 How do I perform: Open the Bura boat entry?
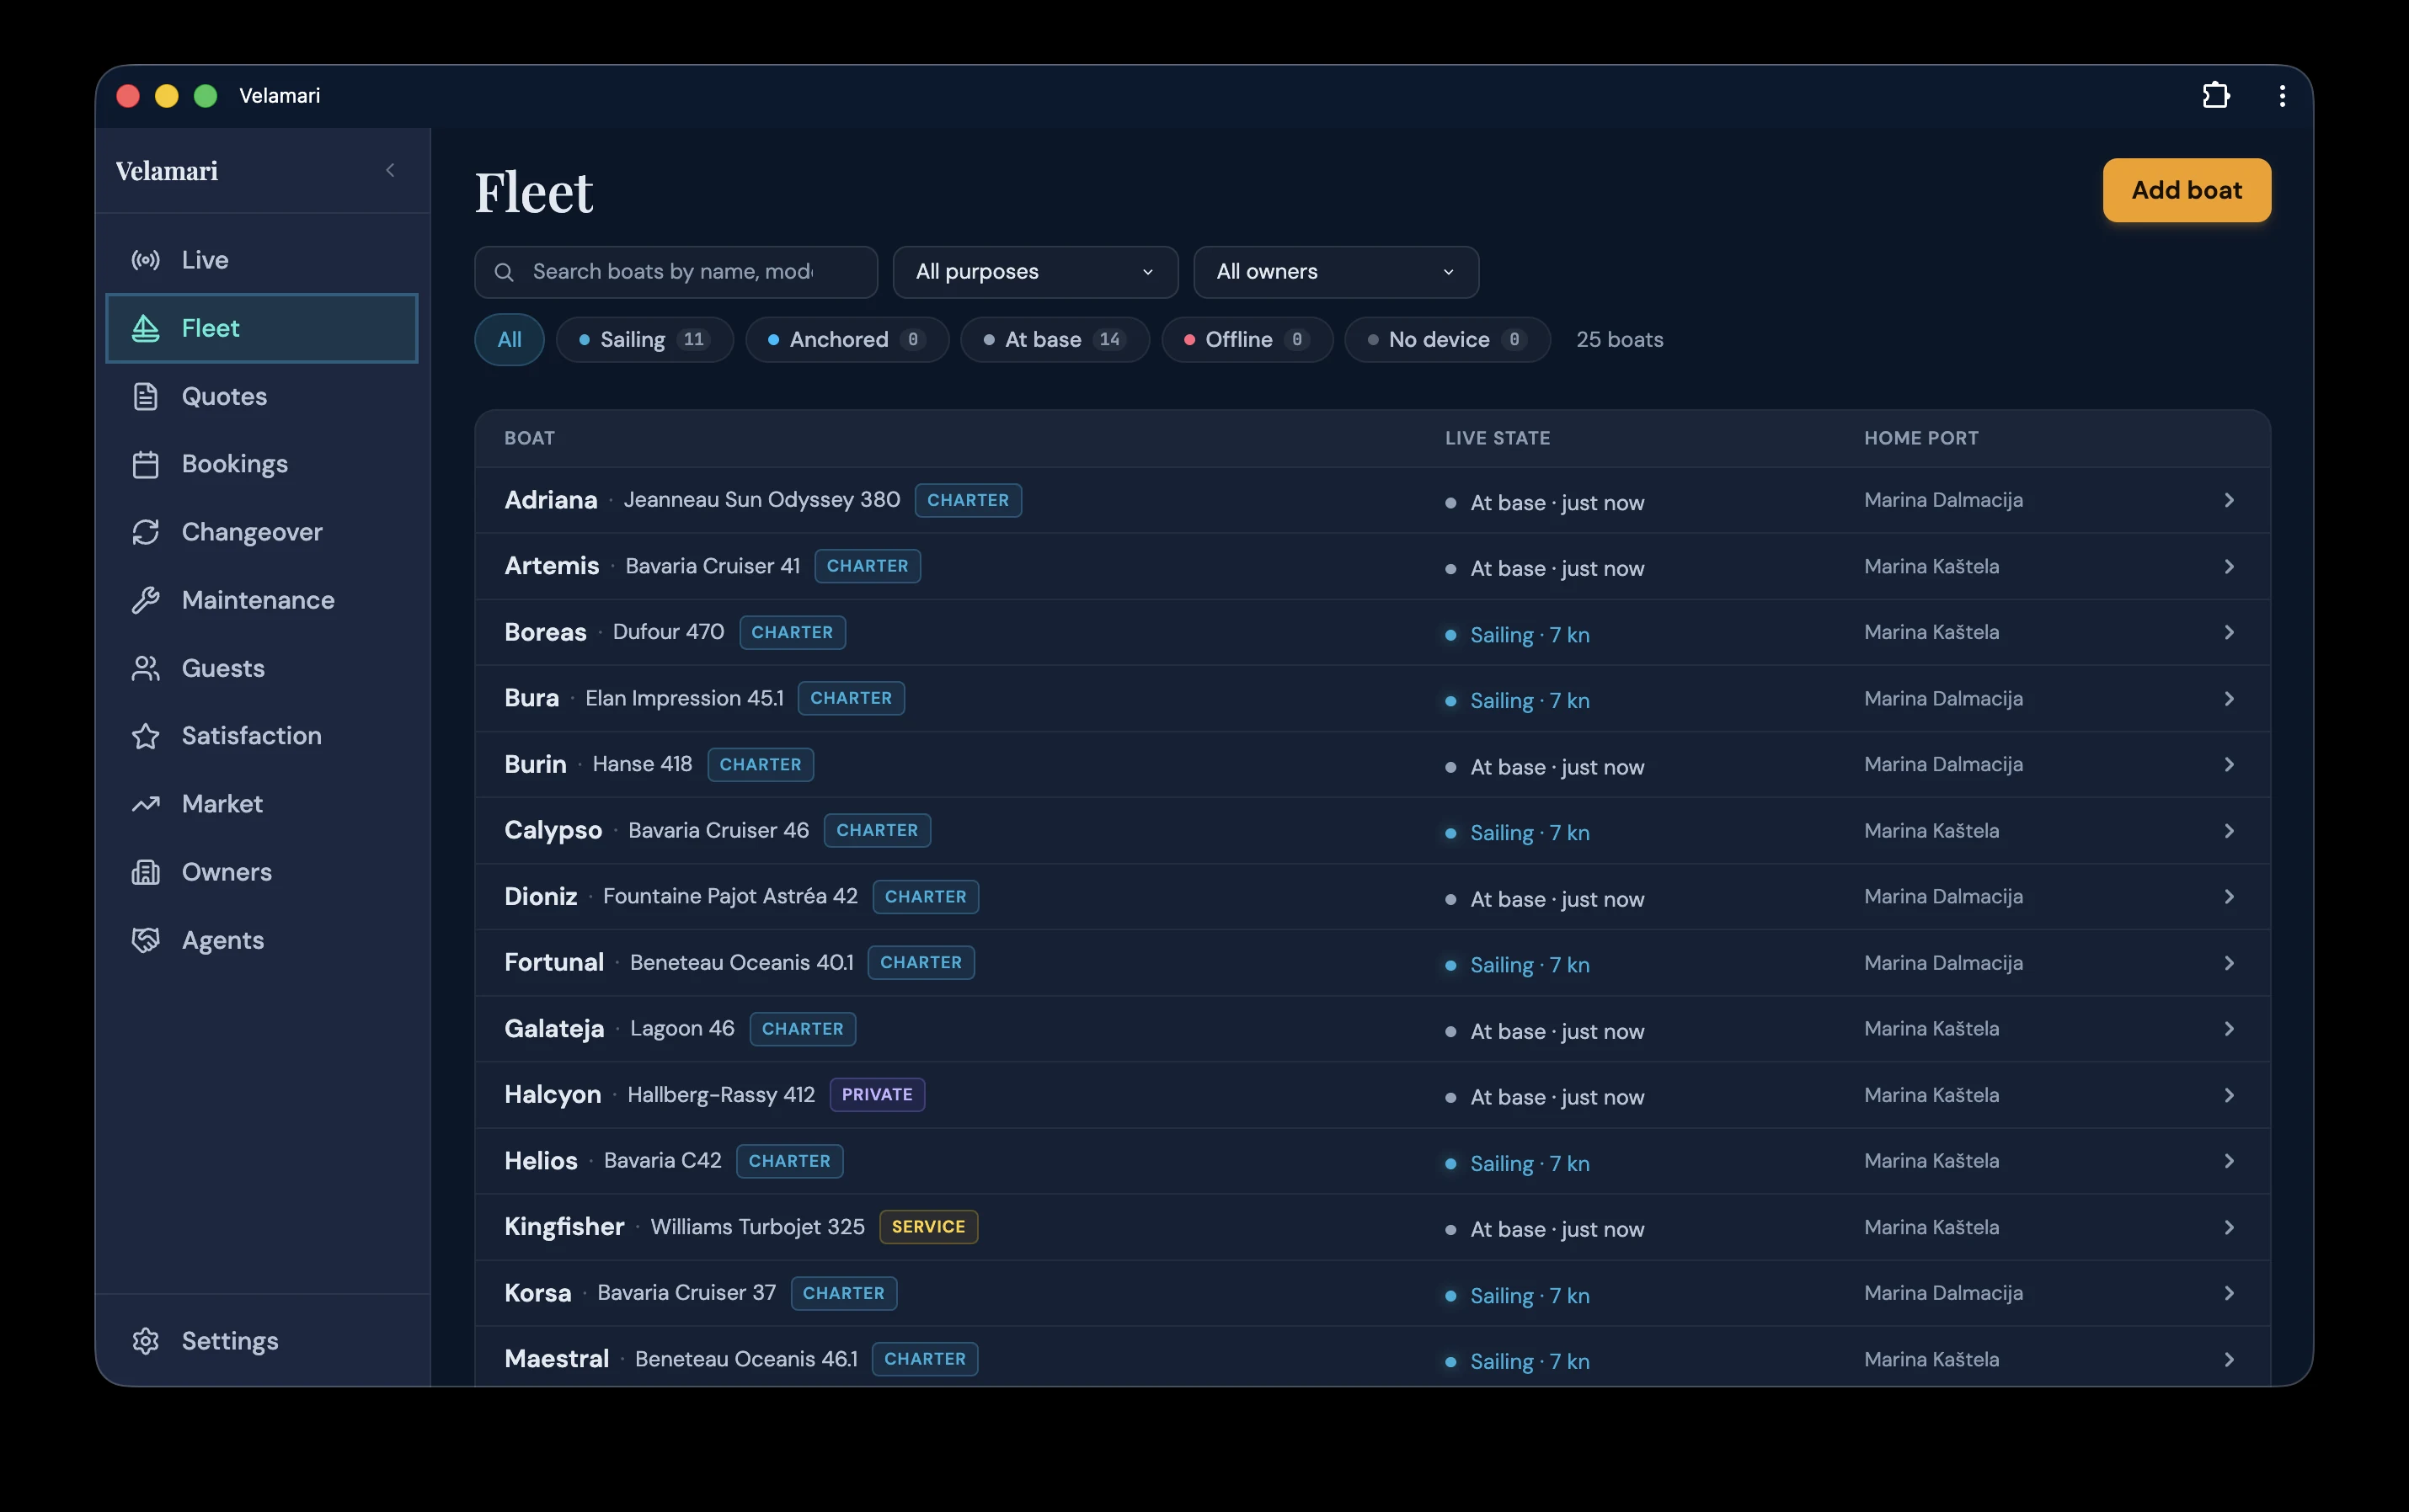[1371, 698]
